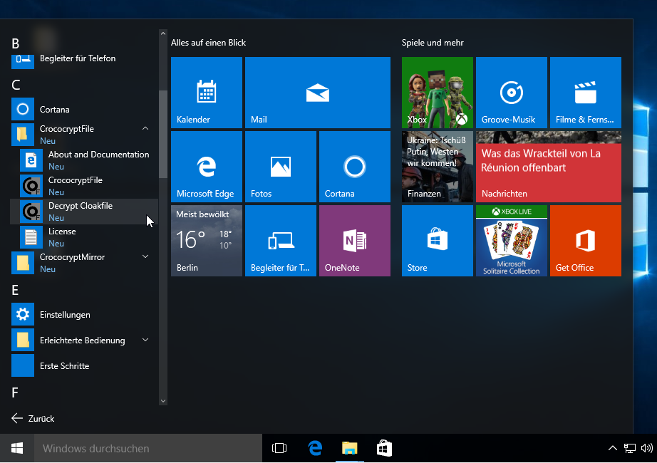657x463 pixels.
Task: Launch Microsoft Edge tile
Action: [x=207, y=167]
